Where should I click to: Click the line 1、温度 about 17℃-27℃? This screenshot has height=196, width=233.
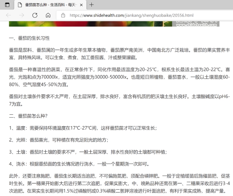(83, 128)
